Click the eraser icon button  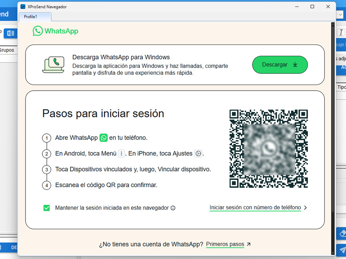coord(341,234)
